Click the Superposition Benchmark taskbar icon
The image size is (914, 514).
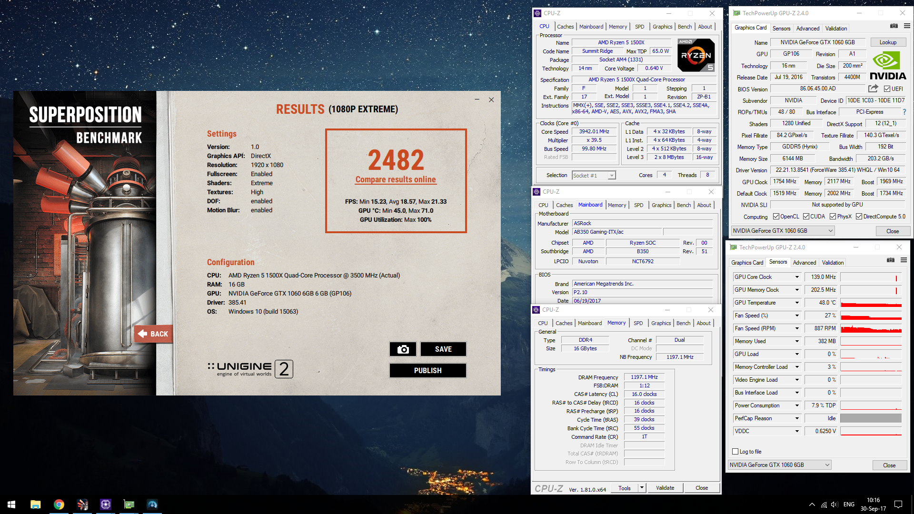pyautogui.click(x=82, y=504)
